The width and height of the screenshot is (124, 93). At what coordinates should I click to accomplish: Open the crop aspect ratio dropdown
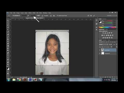[16, 16]
